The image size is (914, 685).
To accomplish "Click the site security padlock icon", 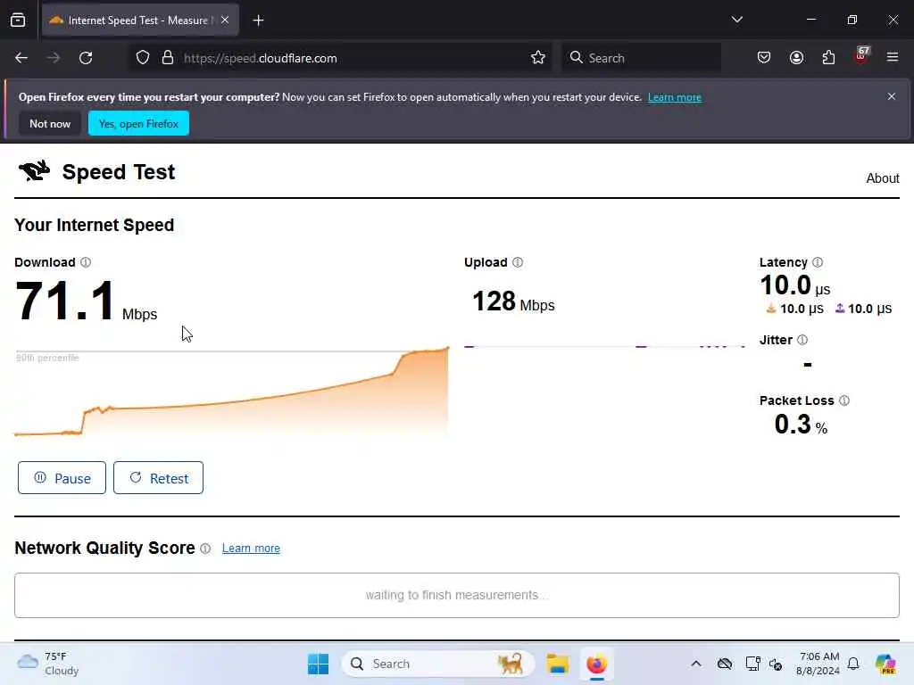I will [168, 58].
